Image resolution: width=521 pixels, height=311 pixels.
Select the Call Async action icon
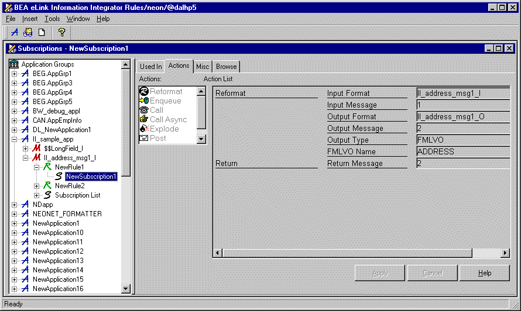coord(144,119)
